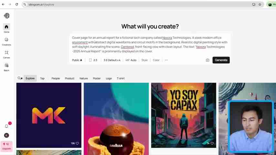Like the MK logo image heart
The image size is (276, 155).
click(77, 143)
